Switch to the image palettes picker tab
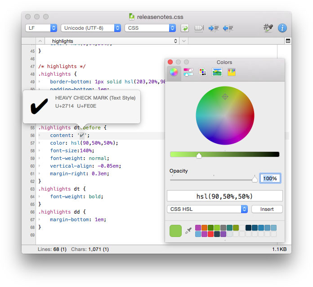This screenshot has width=313, height=287. 217,72
